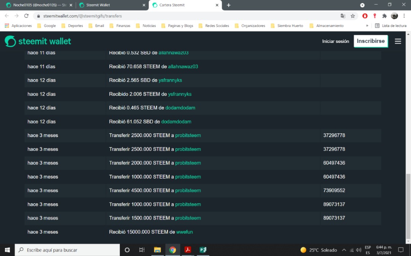Click the Chrome profile avatar
This screenshot has height=256, width=411.
point(394,16)
